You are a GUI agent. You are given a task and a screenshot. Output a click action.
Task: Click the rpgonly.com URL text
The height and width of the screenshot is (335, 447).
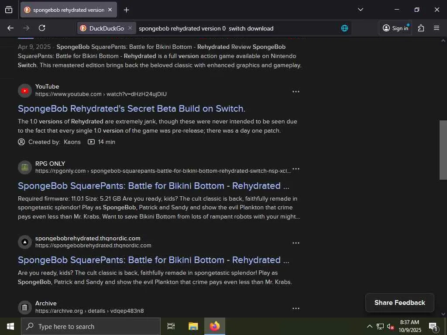(x=163, y=171)
